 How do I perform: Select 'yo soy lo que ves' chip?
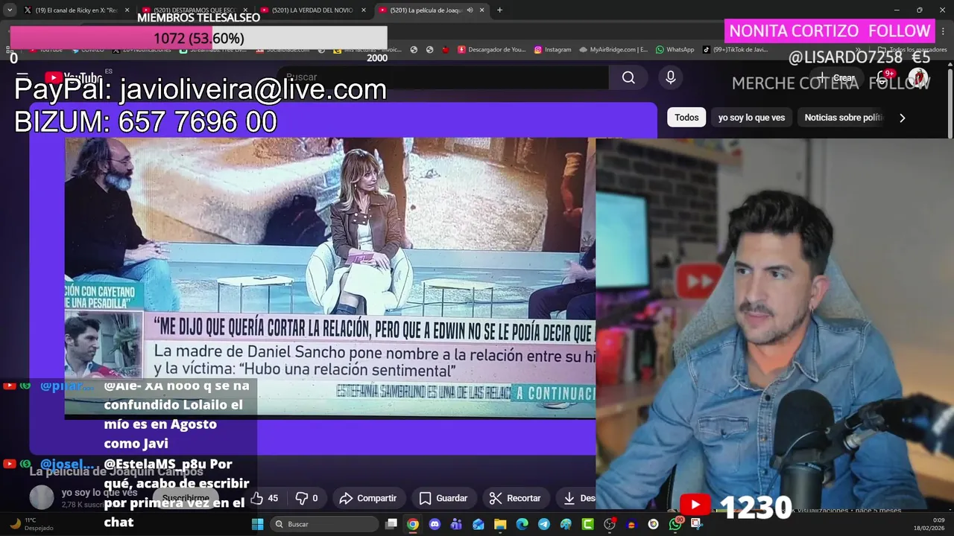(x=751, y=118)
